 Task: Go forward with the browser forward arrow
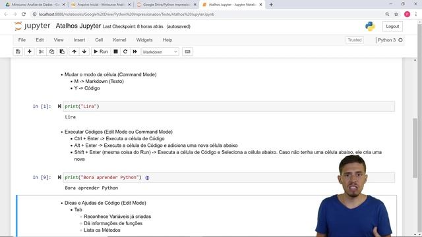15,14
